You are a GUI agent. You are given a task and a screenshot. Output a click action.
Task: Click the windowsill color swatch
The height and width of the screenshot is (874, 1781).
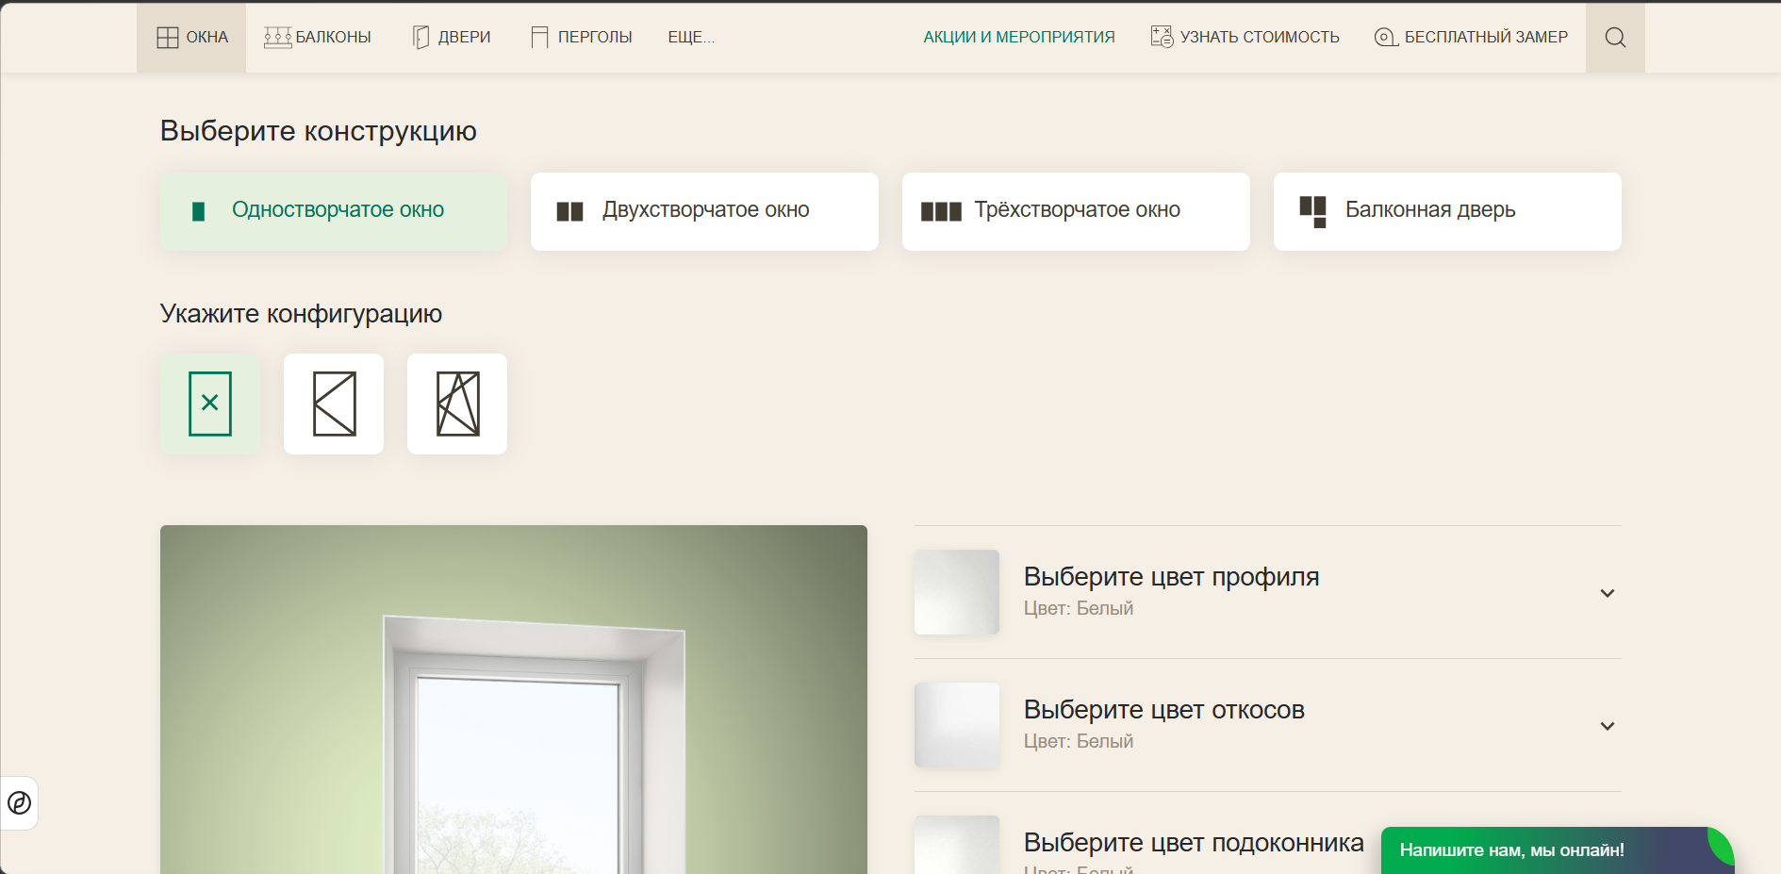pos(957,845)
